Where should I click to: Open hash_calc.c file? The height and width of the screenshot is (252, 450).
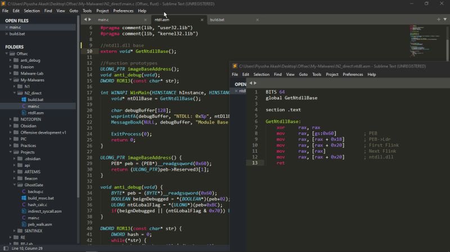pyautogui.click(x=37, y=205)
